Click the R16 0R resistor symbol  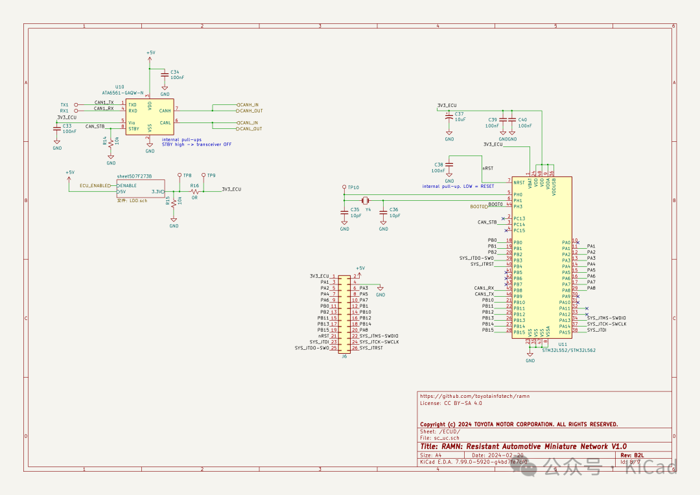pos(194,192)
